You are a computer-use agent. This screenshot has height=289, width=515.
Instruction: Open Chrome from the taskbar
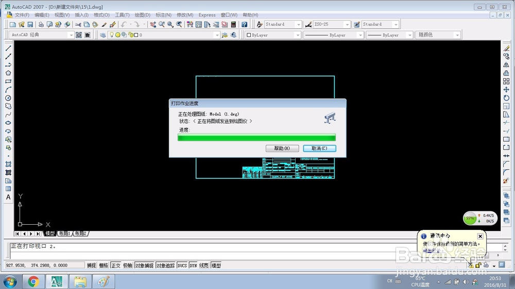tap(33, 282)
